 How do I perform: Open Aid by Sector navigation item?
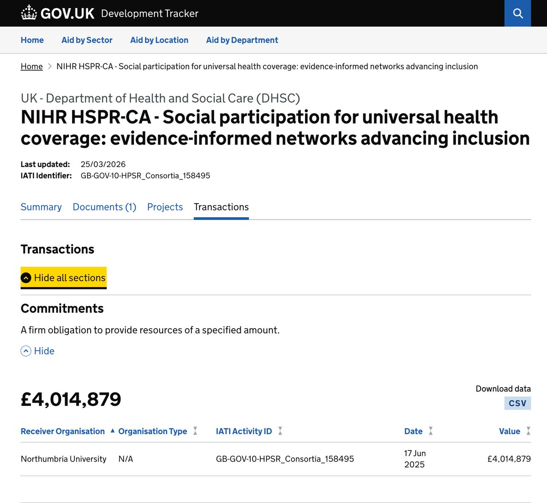pos(87,40)
